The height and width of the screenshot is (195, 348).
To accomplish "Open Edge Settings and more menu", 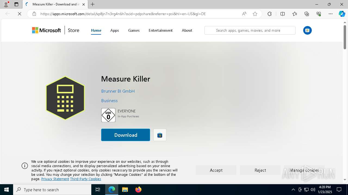I will [x=331, y=14].
